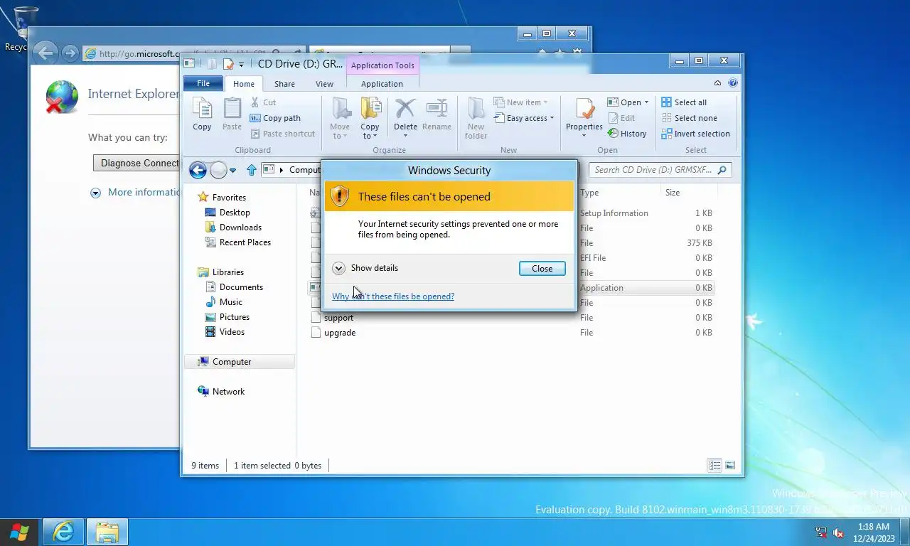The image size is (910, 546).
Task: Click the Rename icon
Action: [x=437, y=114]
